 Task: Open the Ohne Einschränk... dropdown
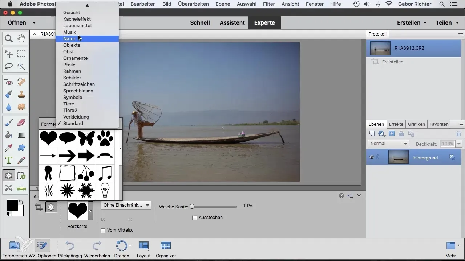126,205
